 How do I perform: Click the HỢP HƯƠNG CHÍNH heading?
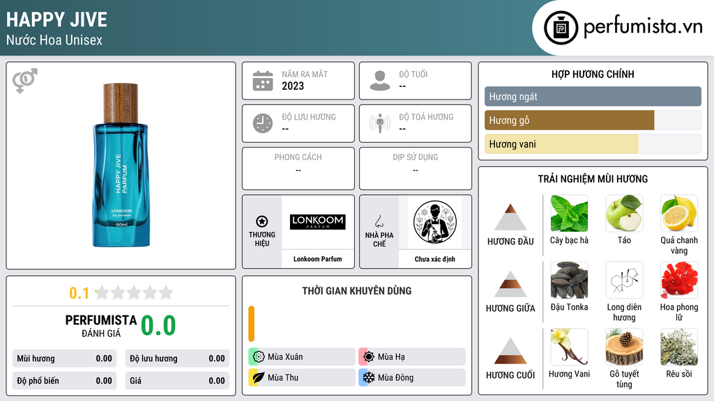pos(593,74)
